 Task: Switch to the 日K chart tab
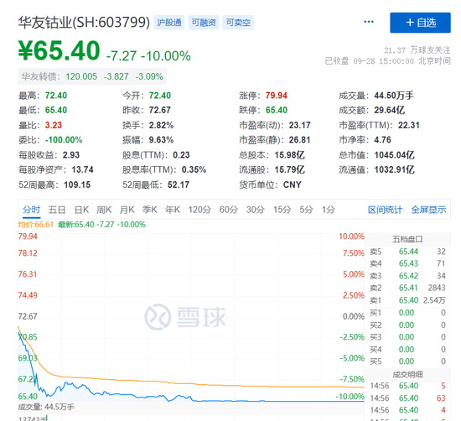pyautogui.click(x=81, y=210)
